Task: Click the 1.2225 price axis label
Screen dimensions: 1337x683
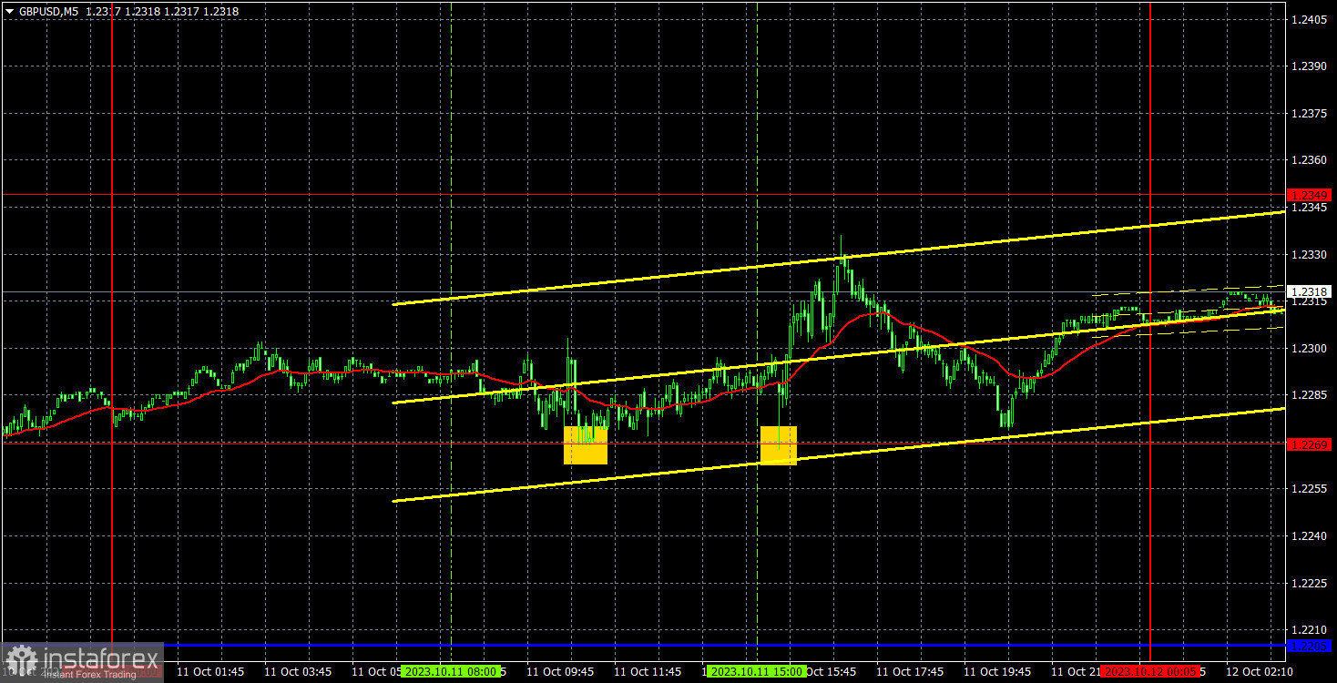Action: [1310, 583]
